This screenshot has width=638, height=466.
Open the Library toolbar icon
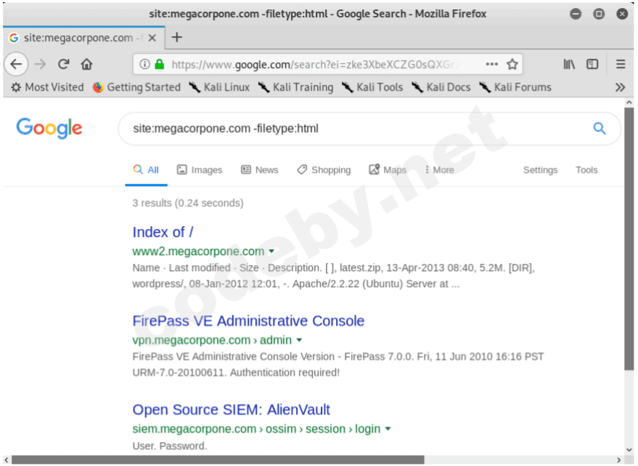(569, 65)
